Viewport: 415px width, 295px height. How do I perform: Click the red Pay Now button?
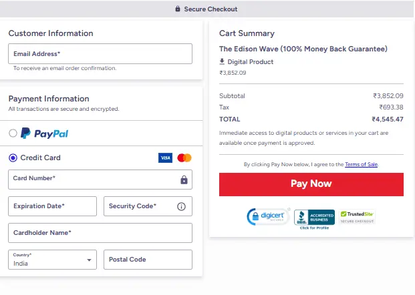311,184
